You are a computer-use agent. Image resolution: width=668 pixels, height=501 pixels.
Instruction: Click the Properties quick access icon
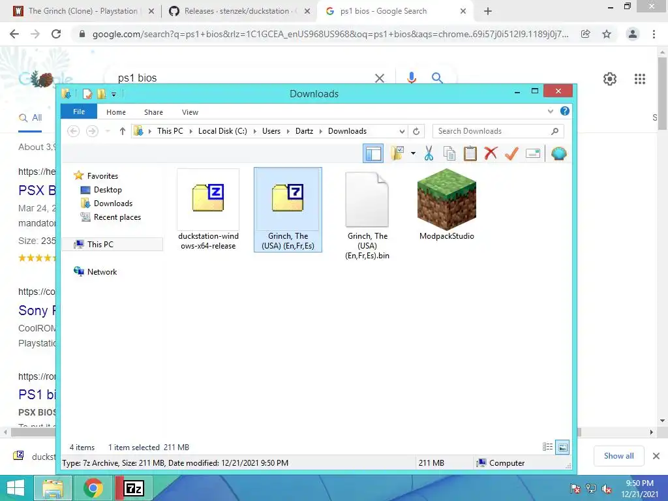click(x=87, y=94)
